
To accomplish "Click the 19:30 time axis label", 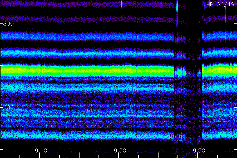I will (x=118, y=150).
